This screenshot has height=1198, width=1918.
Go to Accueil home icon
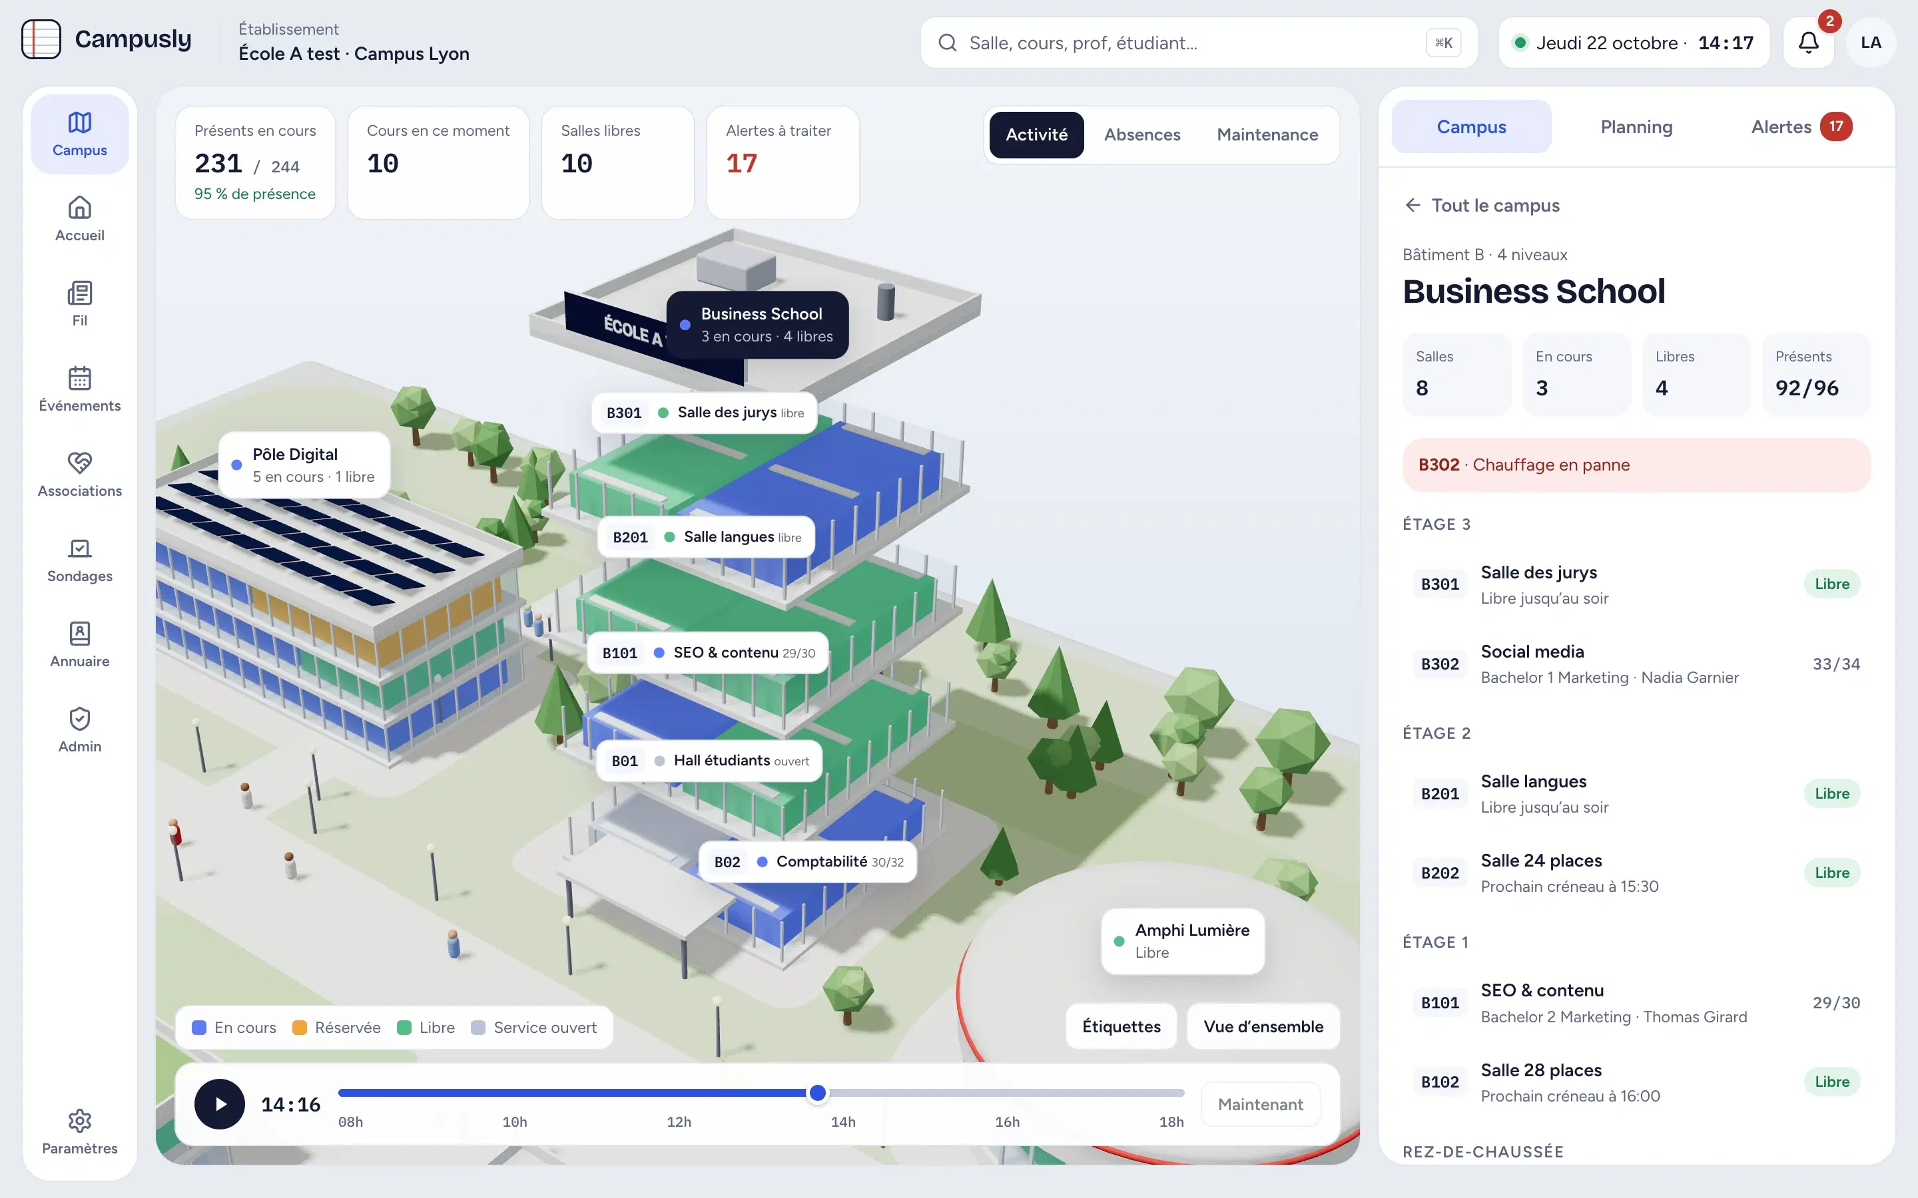79,208
